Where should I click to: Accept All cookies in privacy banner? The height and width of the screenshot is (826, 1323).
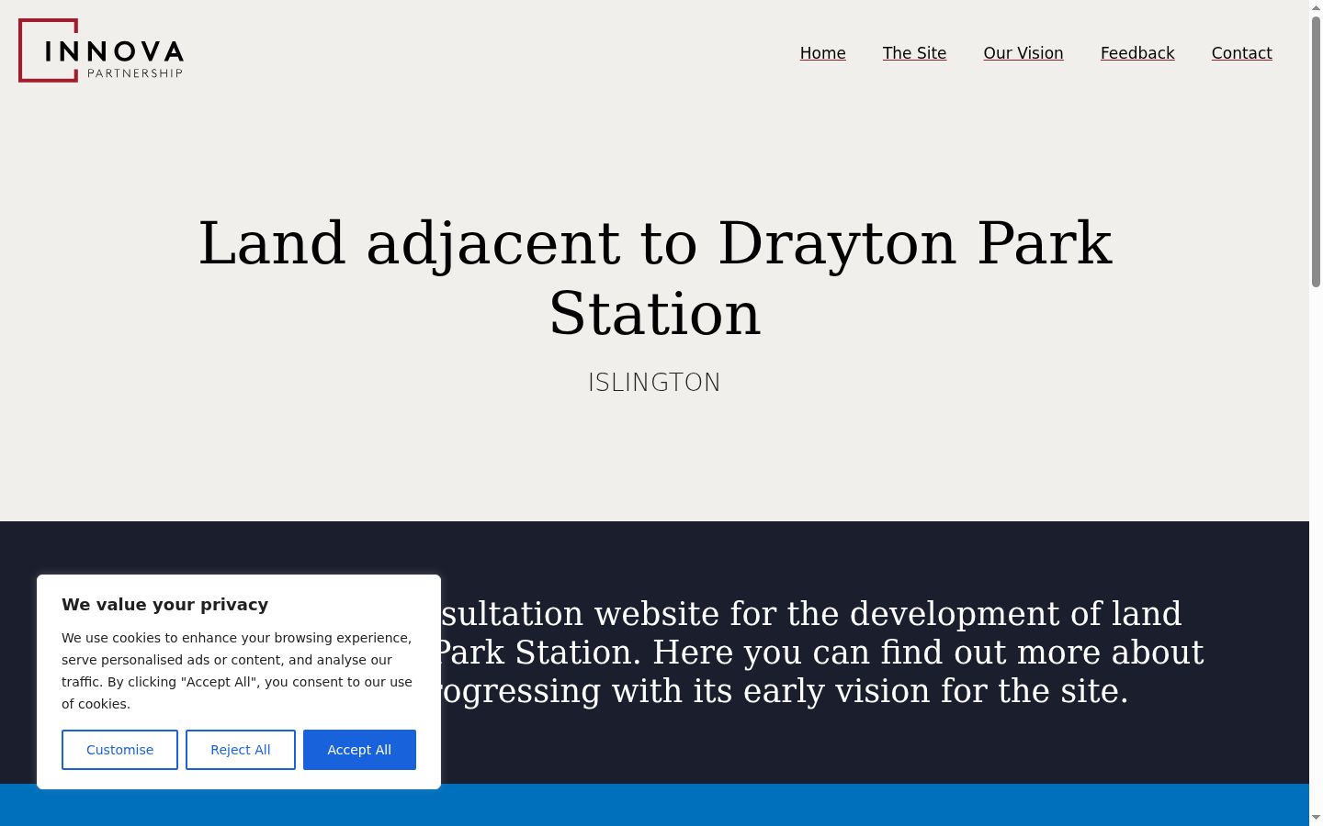click(x=359, y=750)
